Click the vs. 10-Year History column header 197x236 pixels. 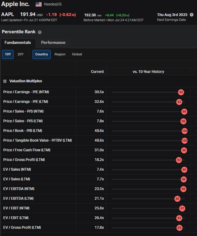coord(148,72)
